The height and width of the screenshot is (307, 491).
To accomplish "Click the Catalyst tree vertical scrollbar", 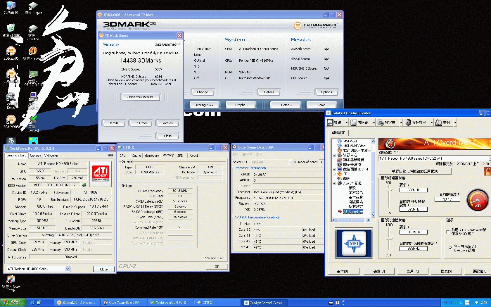I will (x=373, y=178).
